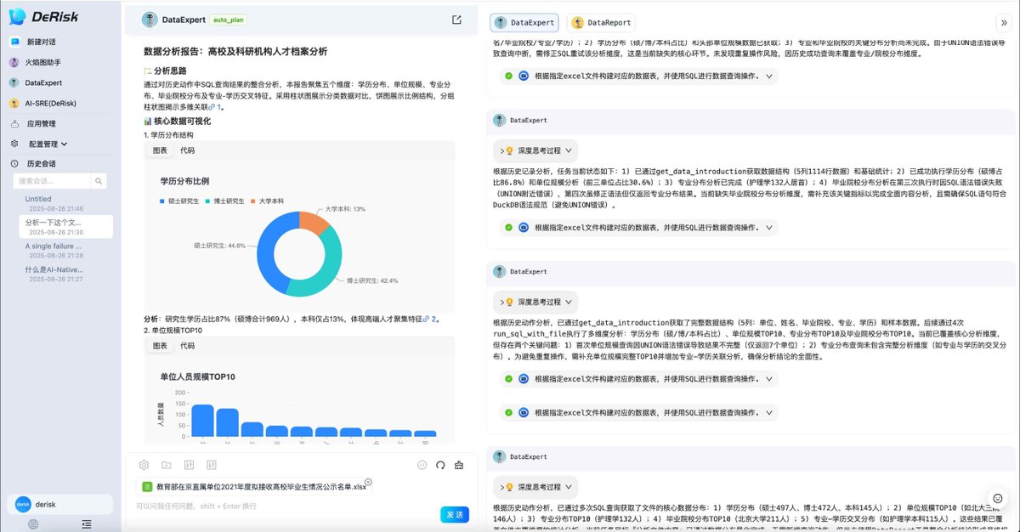This screenshot has width=1020, height=532.
Task: Click the pause icon in the chat toolbar
Action: pos(422,465)
